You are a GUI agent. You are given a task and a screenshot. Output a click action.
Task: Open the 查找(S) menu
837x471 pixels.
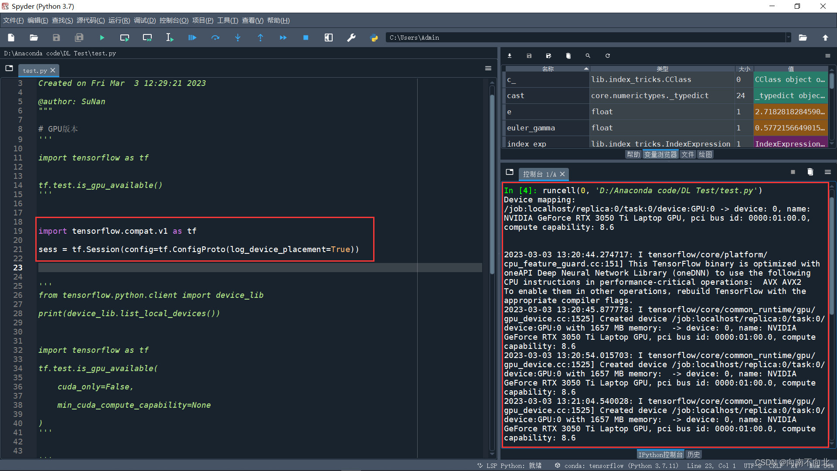[62, 20]
